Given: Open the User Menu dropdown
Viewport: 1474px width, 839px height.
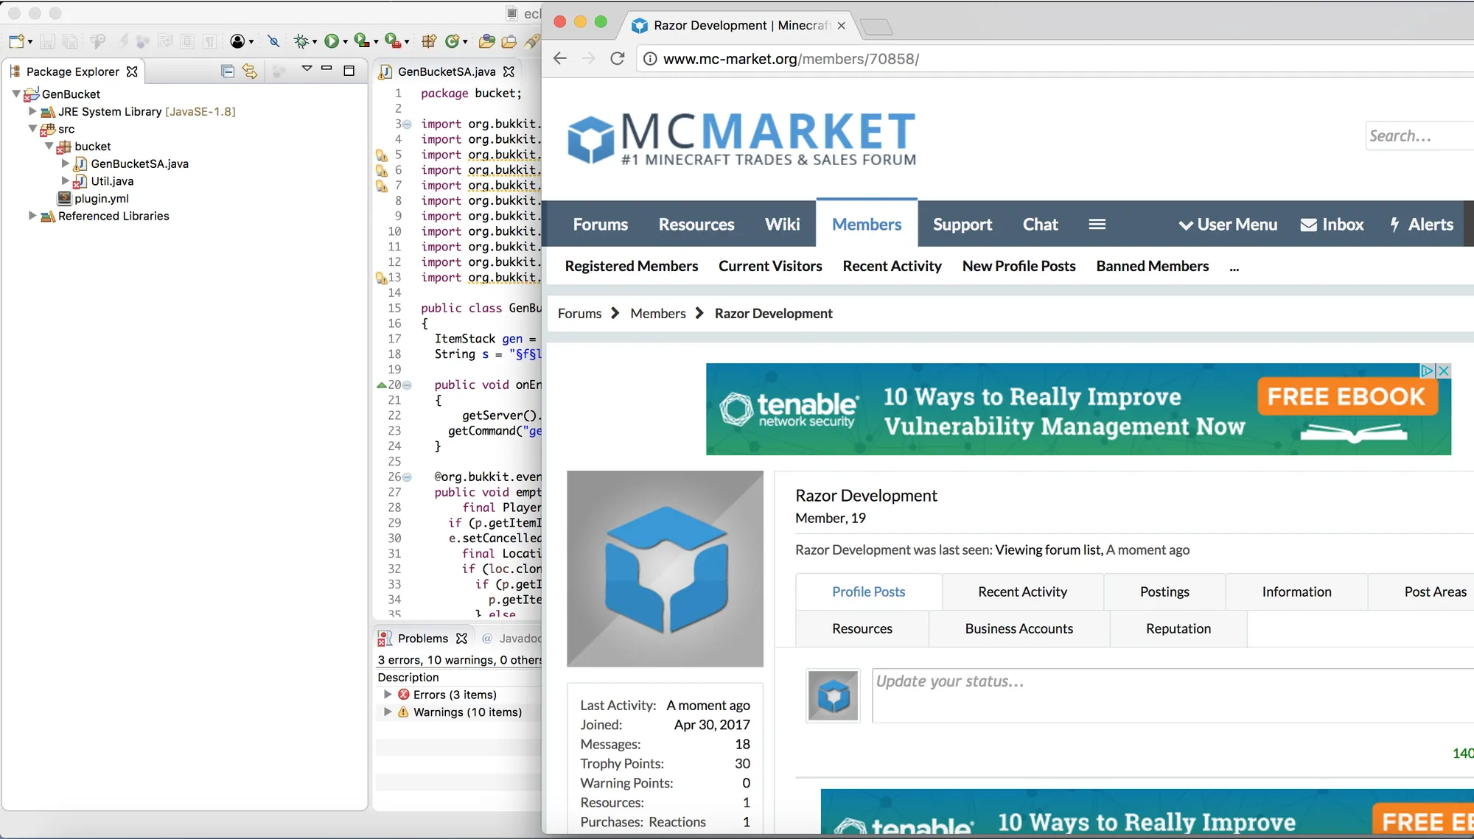Looking at the screenshot, I should (1228, 225).
